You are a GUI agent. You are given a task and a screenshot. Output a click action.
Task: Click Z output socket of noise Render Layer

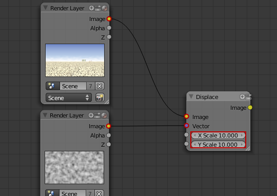[109, 144]
